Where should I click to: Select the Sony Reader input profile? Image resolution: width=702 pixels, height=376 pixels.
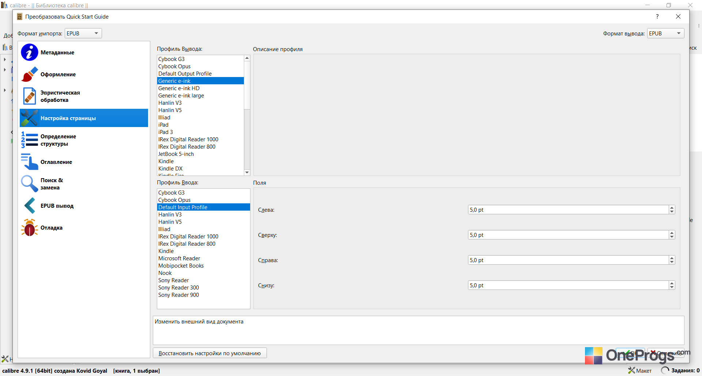tap(204, 280)
